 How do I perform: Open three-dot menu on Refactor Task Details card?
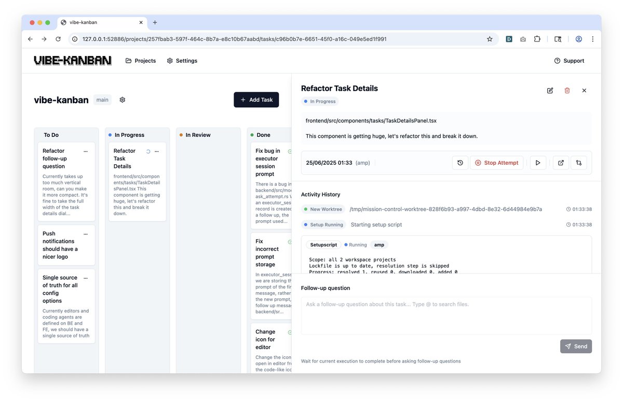click(x=157, y=151)
